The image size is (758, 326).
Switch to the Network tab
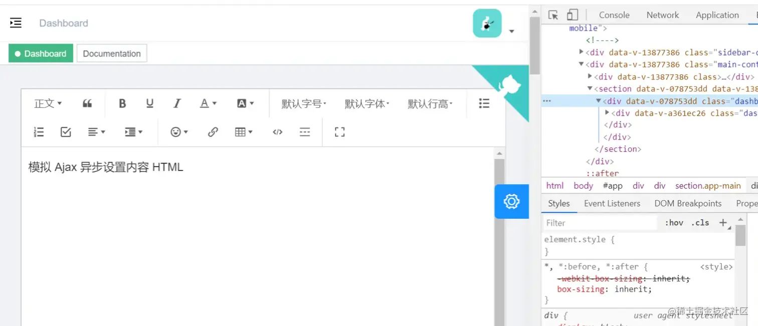(x=663, y=15)
